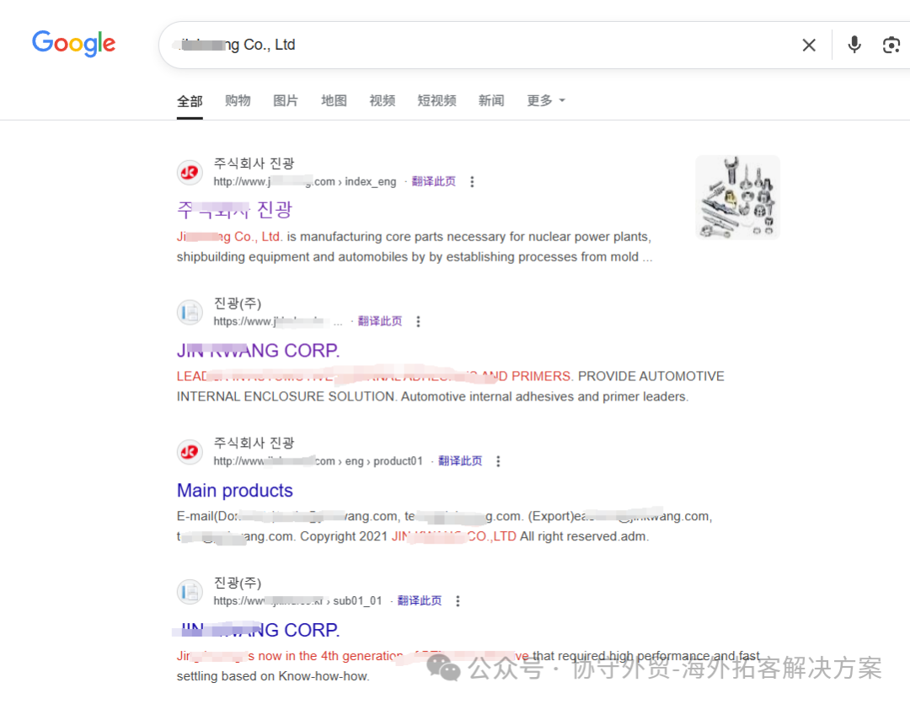Click the '주식회사 진광' site name above product01
The width and height of the screenshot is (910, 704).
[254, 443]
